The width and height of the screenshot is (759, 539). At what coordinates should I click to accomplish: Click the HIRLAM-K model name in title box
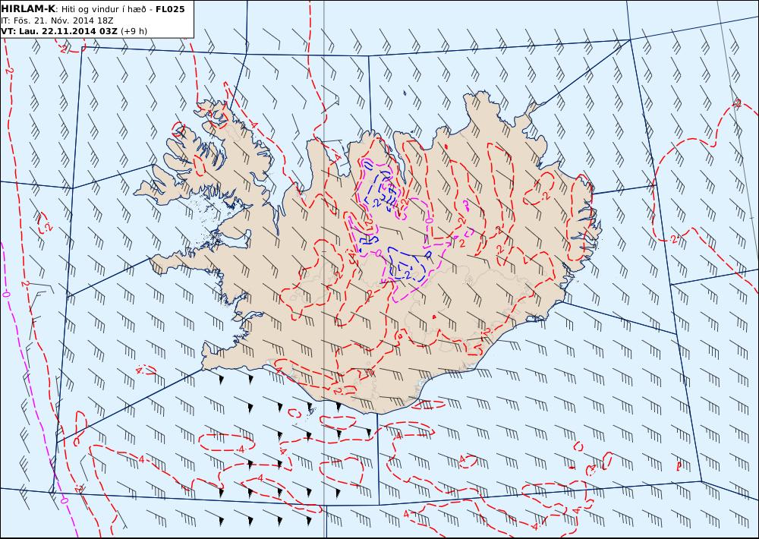pos(28,9)
